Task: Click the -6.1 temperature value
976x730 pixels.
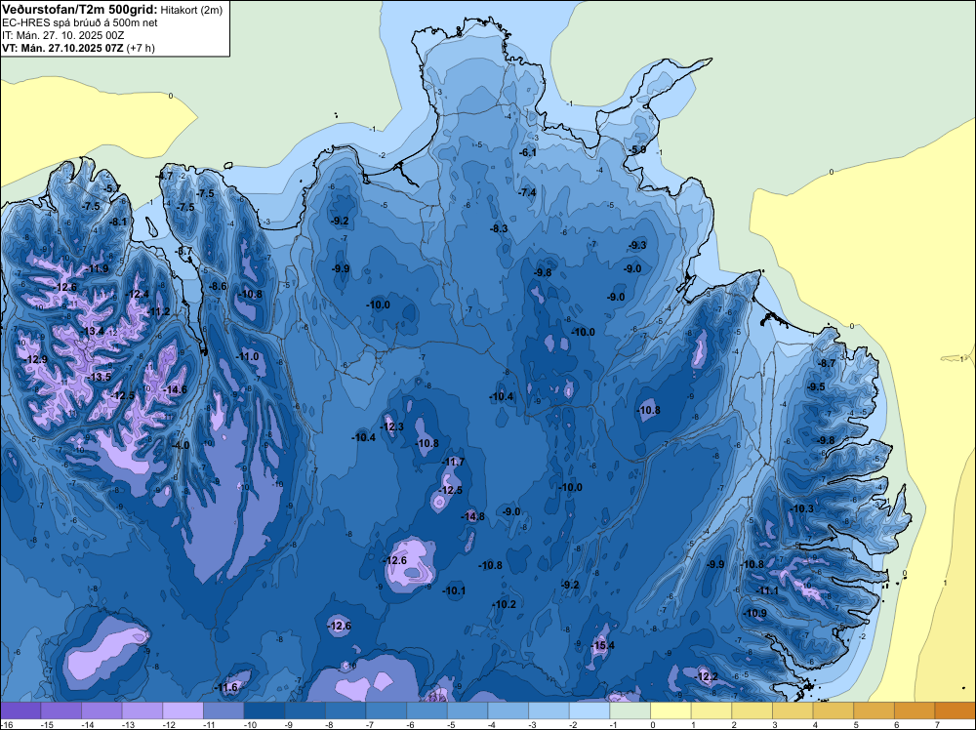Action: [x=528, y=152]
